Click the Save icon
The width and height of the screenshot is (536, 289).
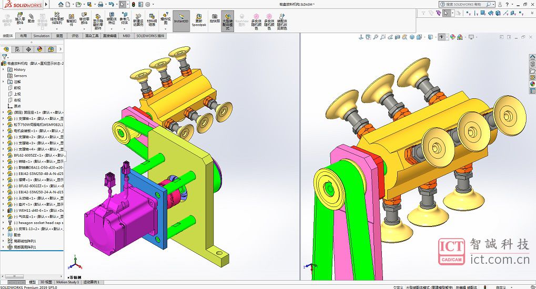(x=89, y=4)
